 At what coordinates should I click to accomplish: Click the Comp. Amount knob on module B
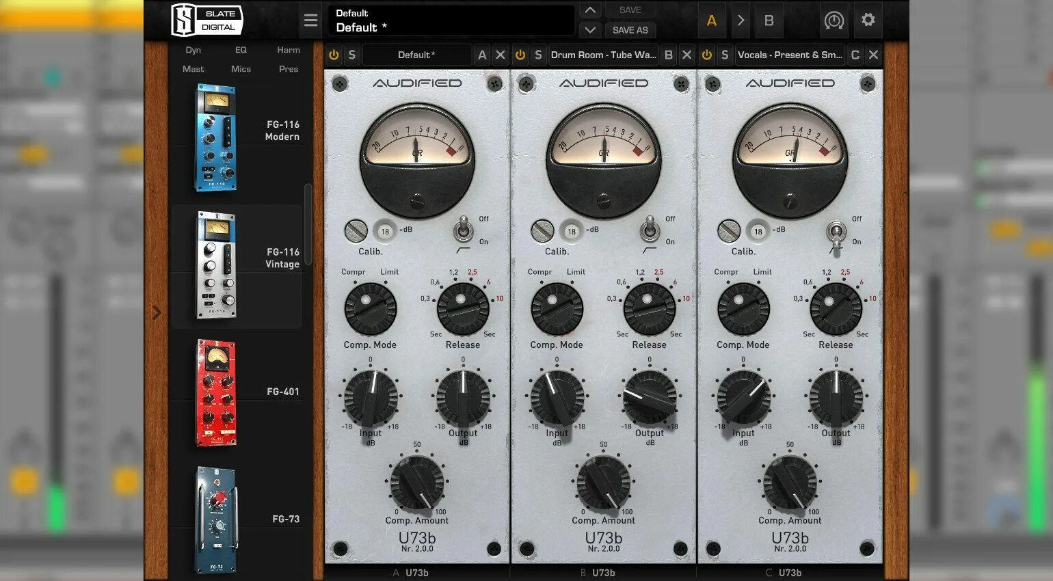(x=604, y=483)
